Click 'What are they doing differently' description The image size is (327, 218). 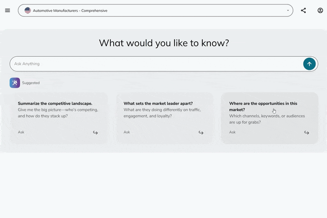pos(162,113)
